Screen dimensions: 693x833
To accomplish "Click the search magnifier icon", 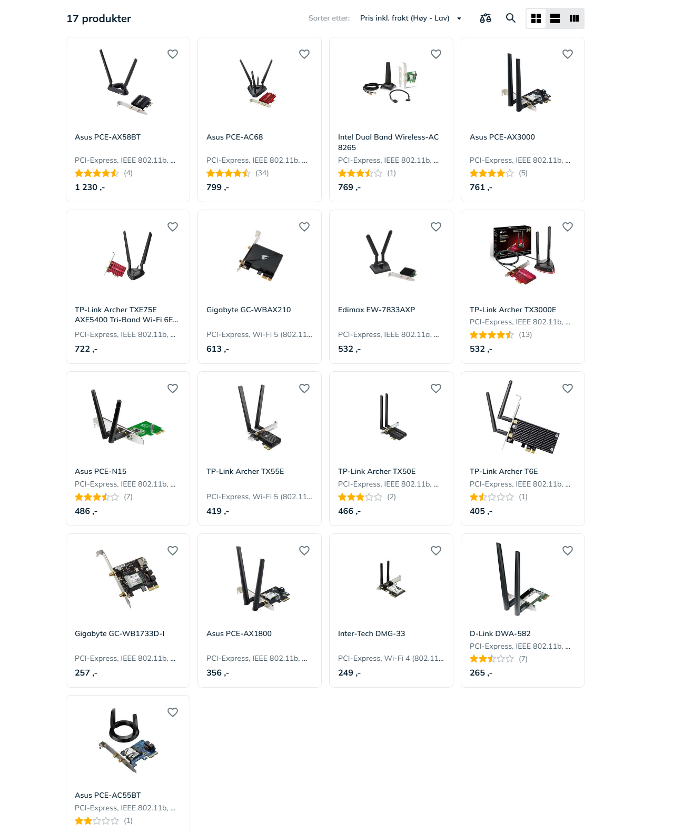I will 511,18.
